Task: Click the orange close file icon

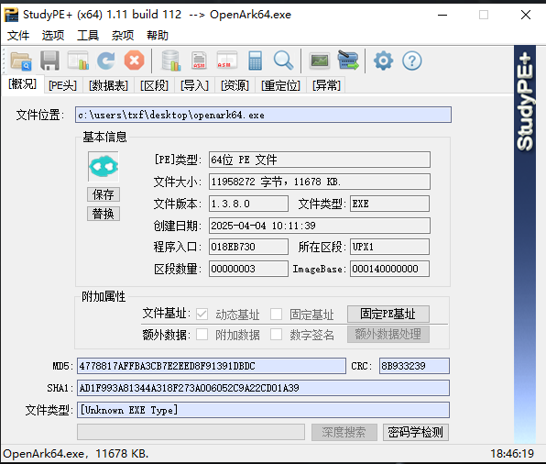Action: 135,61
